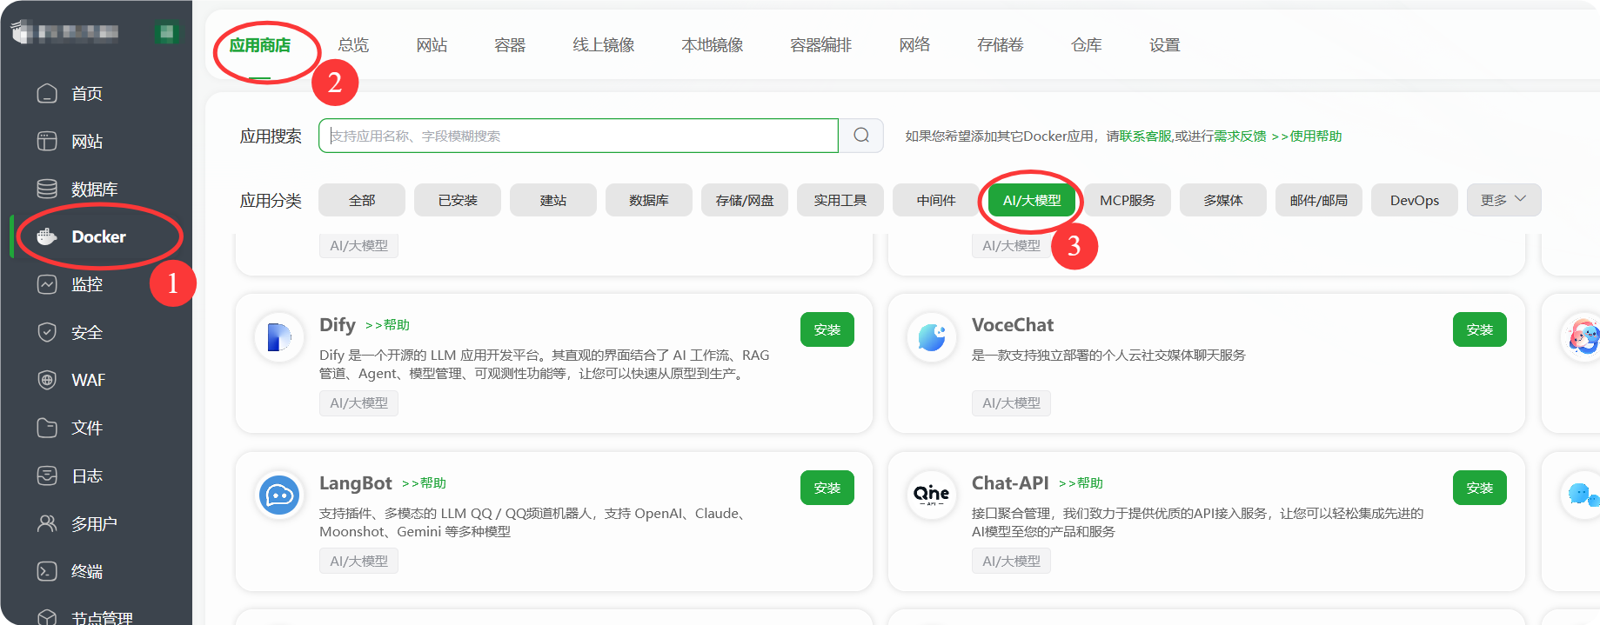Filter by DevOps category

pos(1415,200)
